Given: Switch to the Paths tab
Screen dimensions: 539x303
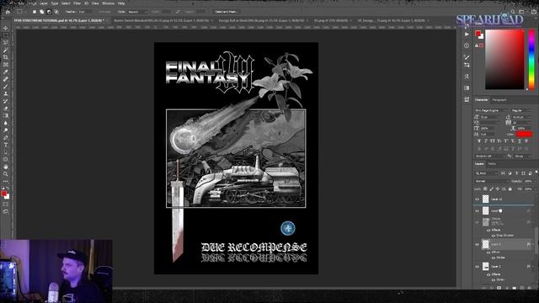Looking at the screenshot, I should pos(492,164).
